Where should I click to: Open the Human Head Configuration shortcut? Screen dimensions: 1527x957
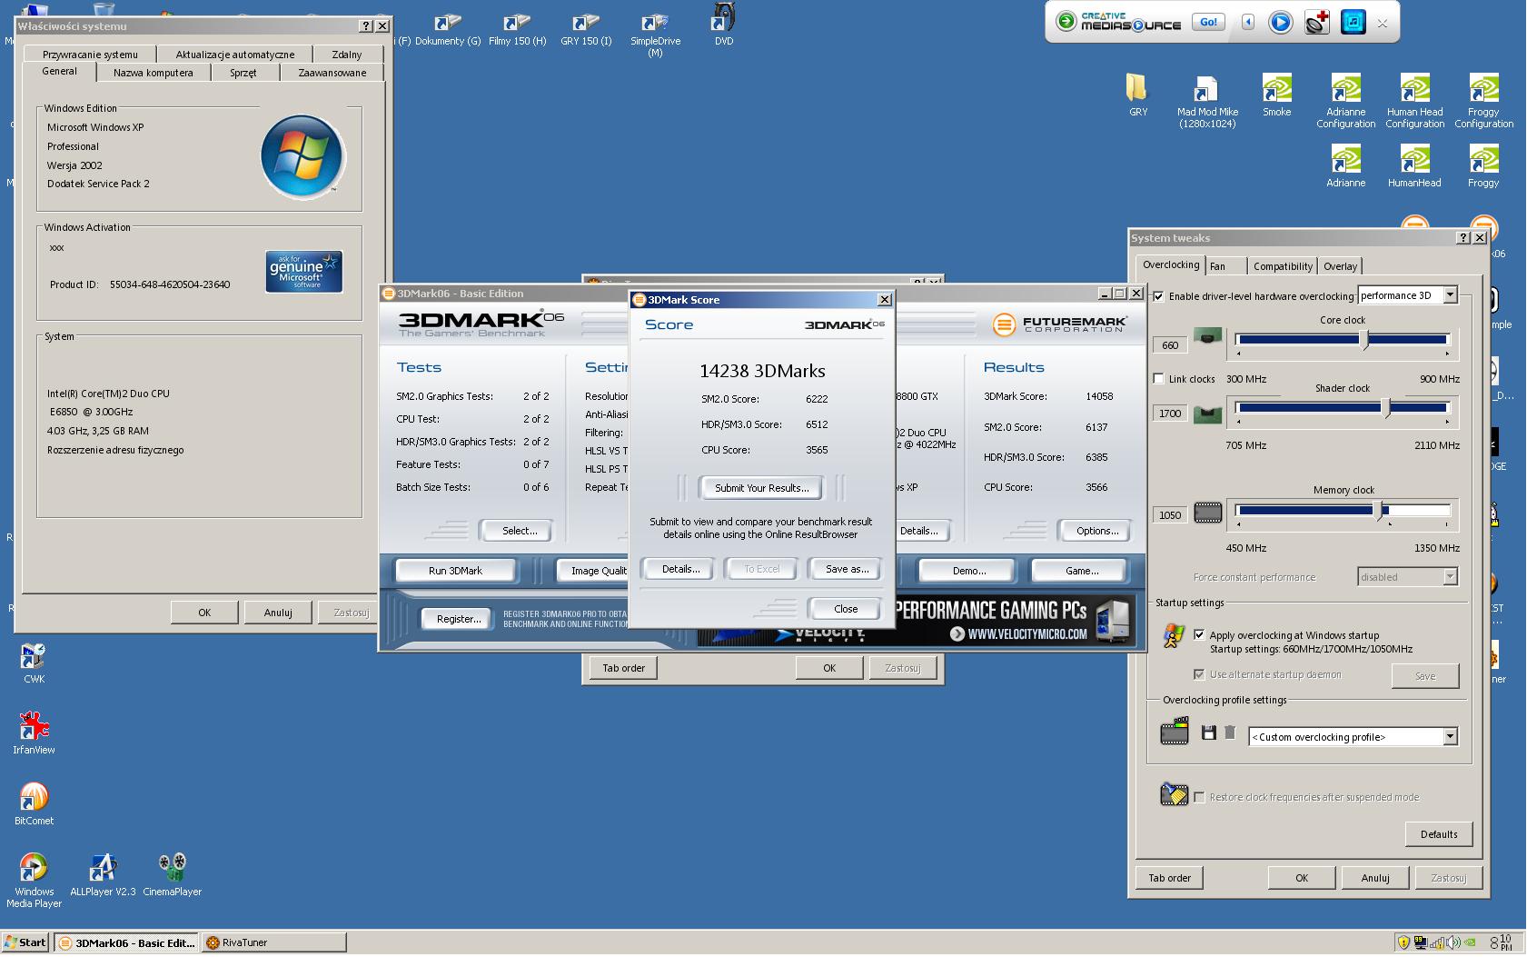click(1414, 101)
